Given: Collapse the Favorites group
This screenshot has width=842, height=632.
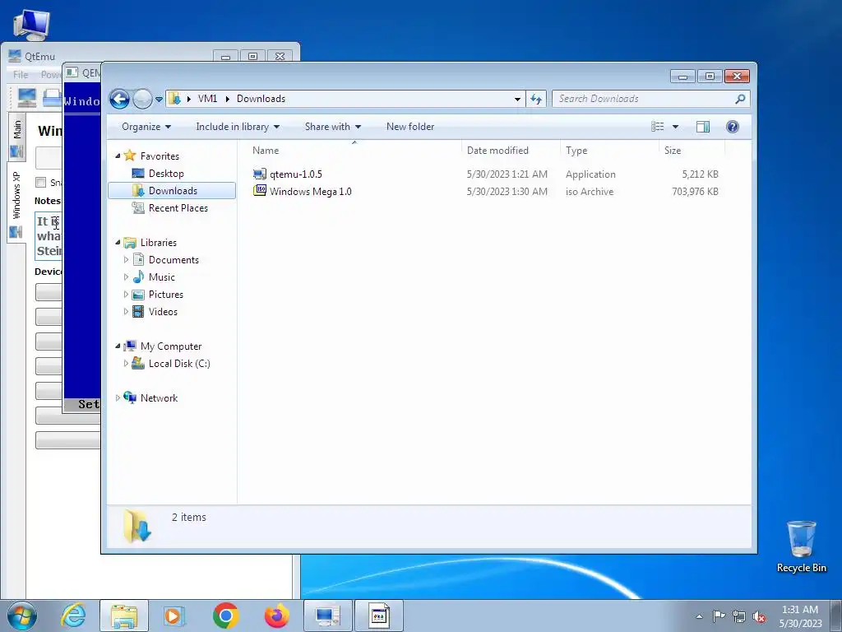Looking at the screenshot, I should pyautogui.click(x=118, y=156).
